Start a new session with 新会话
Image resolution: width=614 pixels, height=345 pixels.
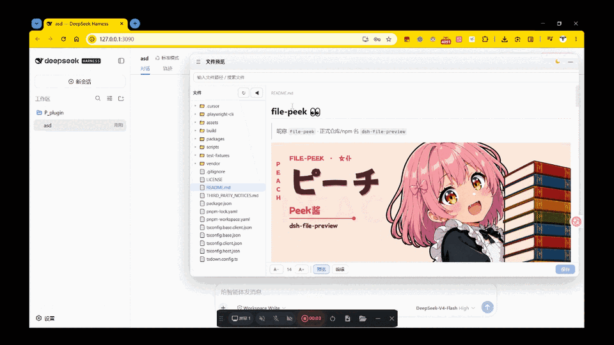coord(80,81)
